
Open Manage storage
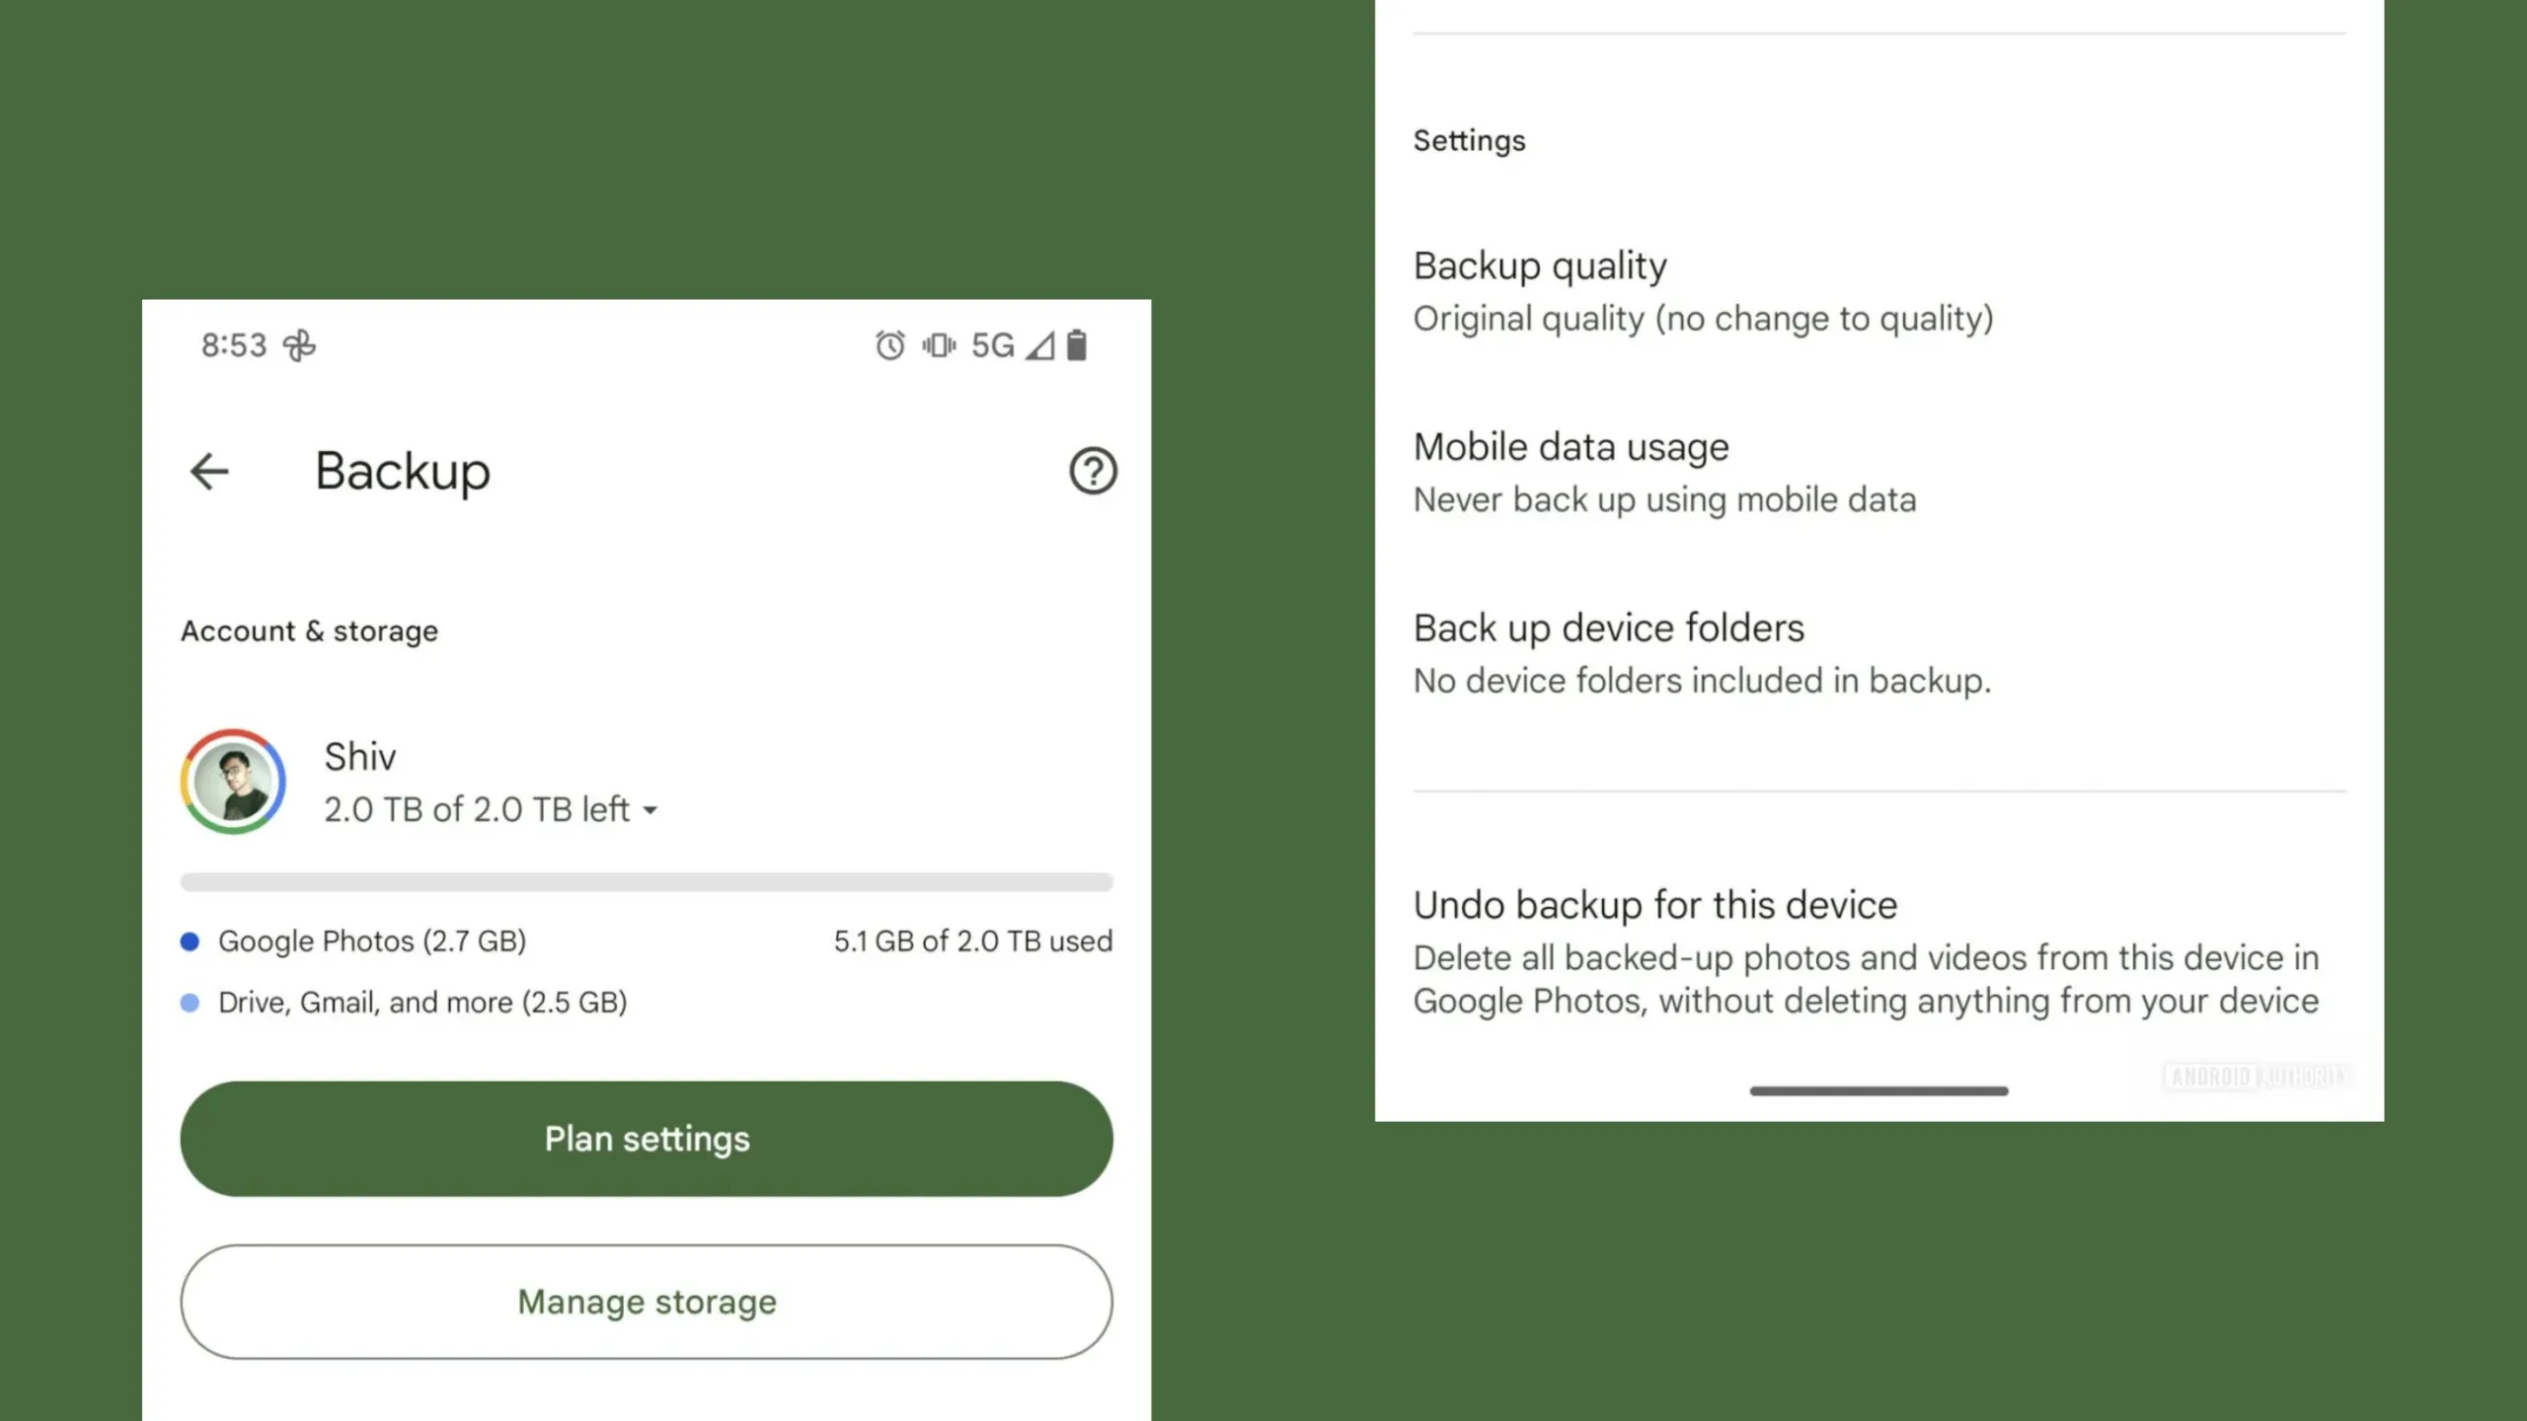pyautogui.click(x=647, y=1302)
